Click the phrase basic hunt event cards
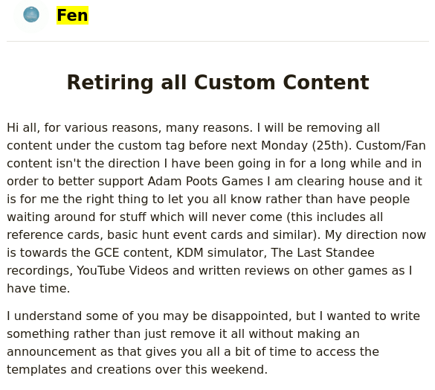 pos(175,234)
